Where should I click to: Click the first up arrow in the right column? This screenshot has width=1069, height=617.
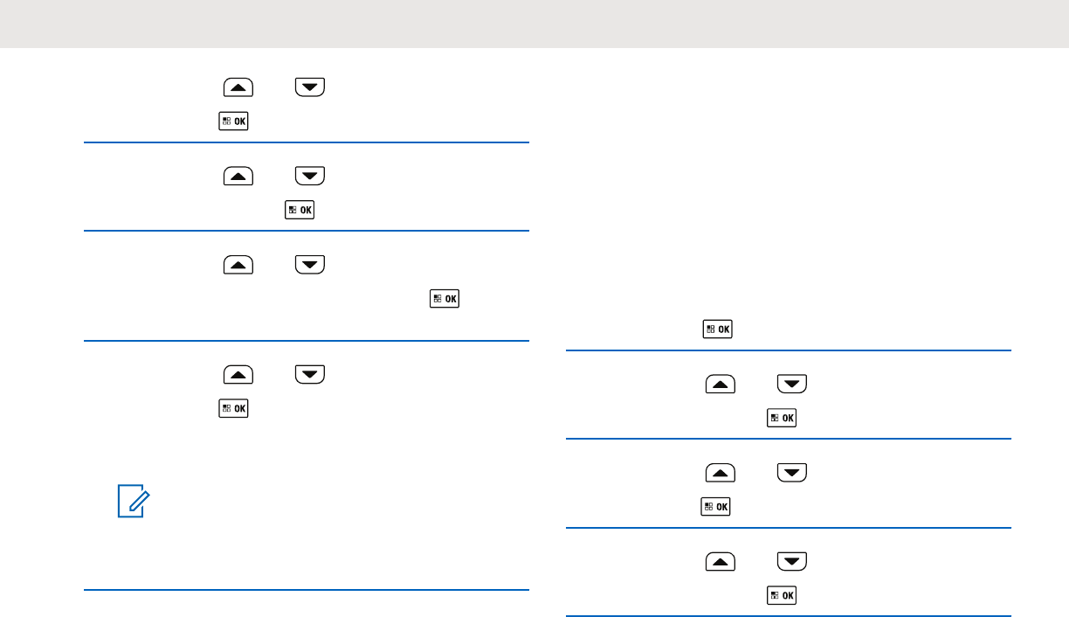[721, 384]
